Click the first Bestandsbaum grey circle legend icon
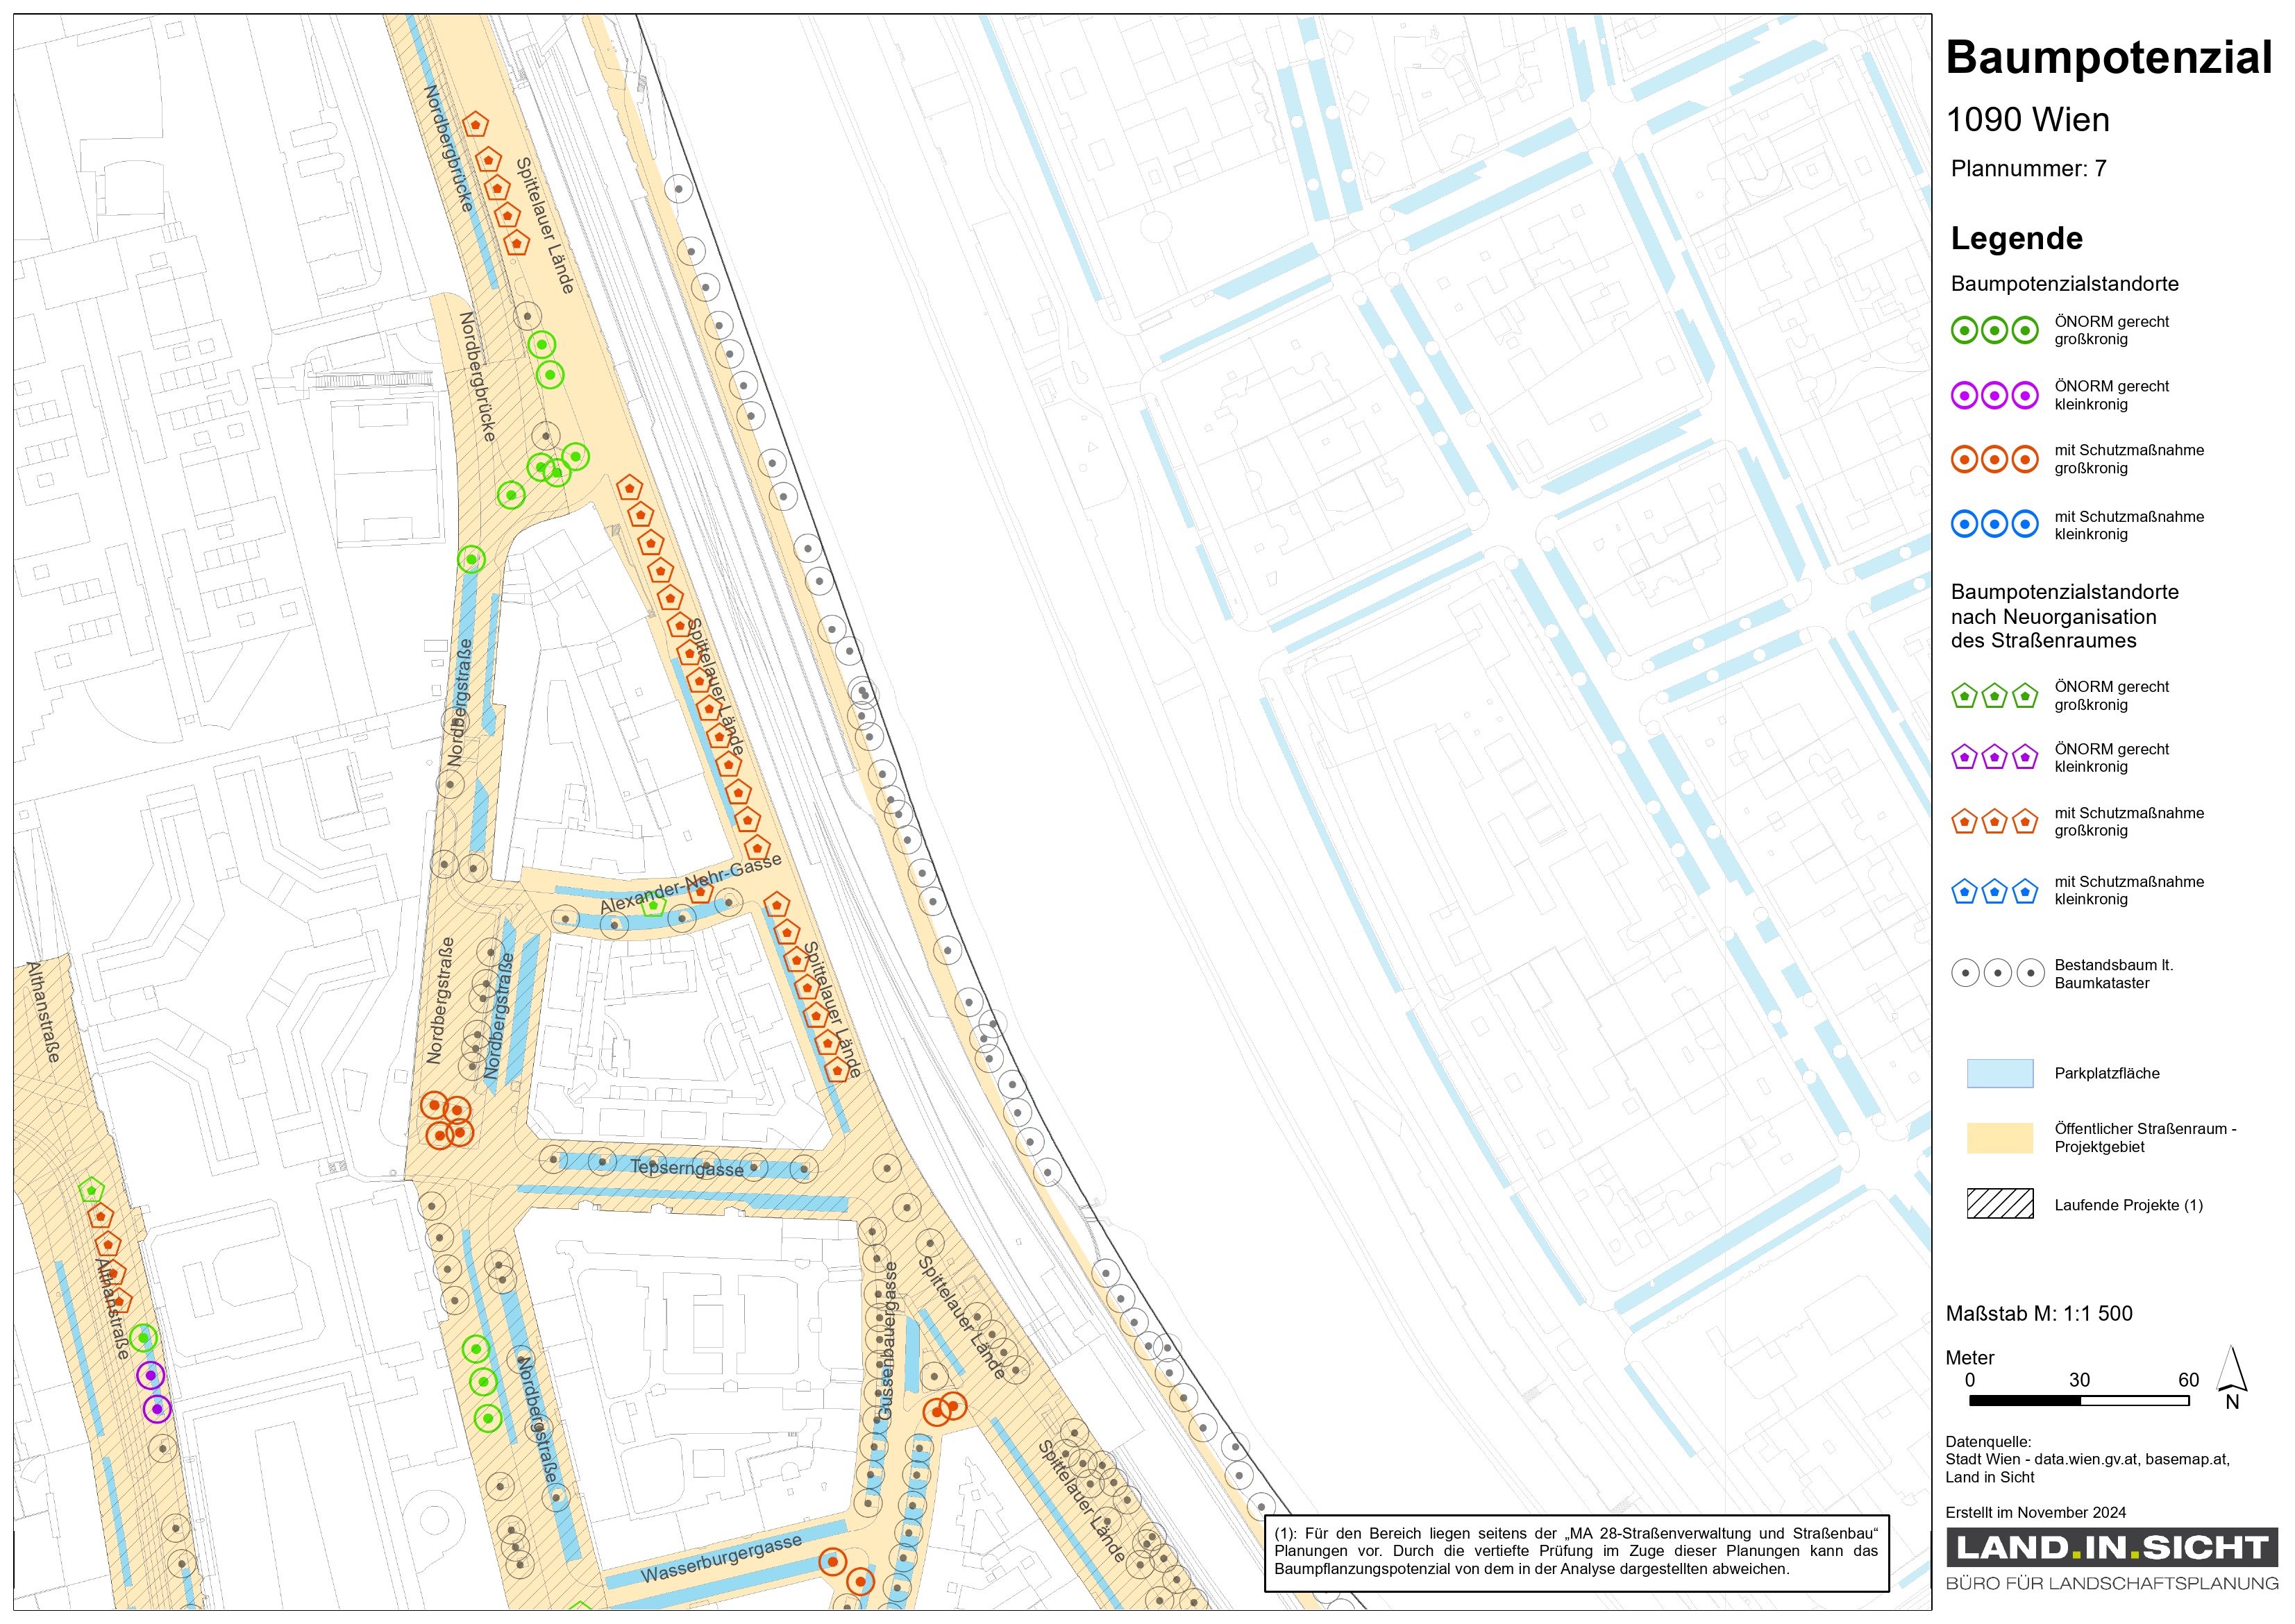The image size is (2295, 1624). pyautogui.click(x=1965, y=972)
